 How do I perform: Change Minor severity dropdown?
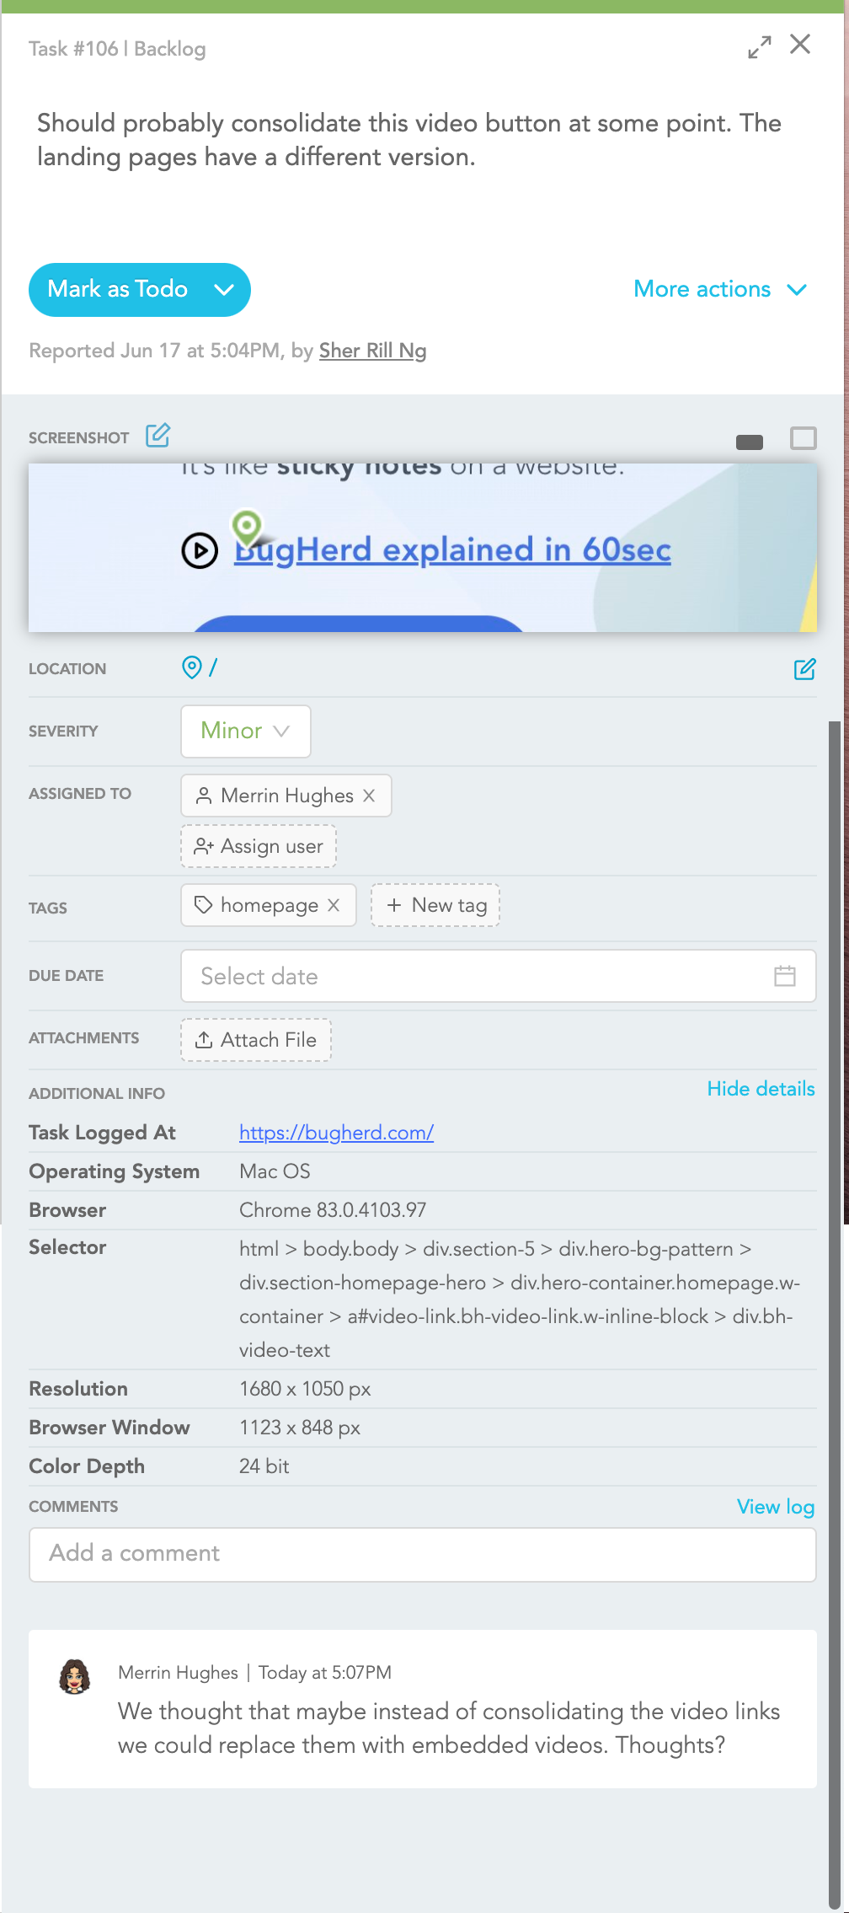coord(246,731)
